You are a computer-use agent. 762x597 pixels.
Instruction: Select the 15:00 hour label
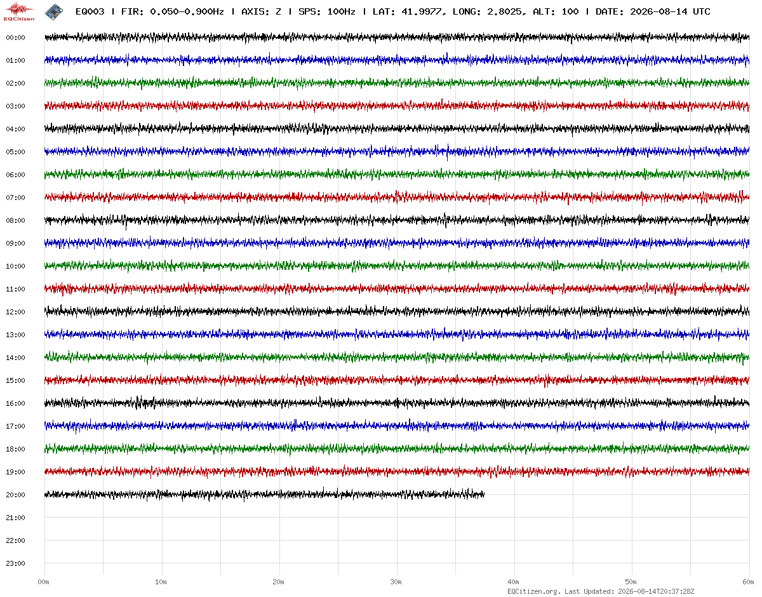15,380
